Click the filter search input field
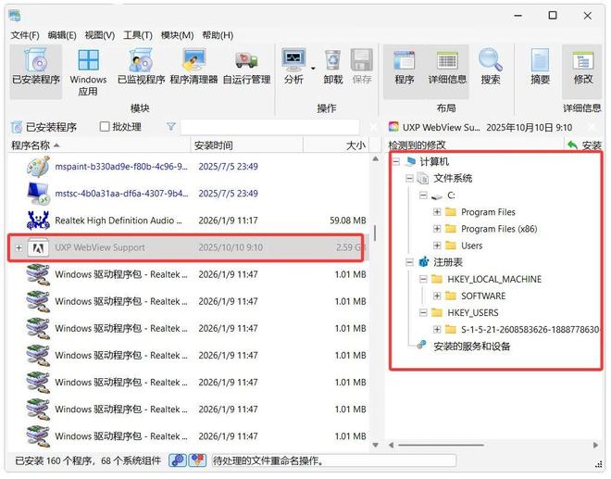 click(269, 127)
